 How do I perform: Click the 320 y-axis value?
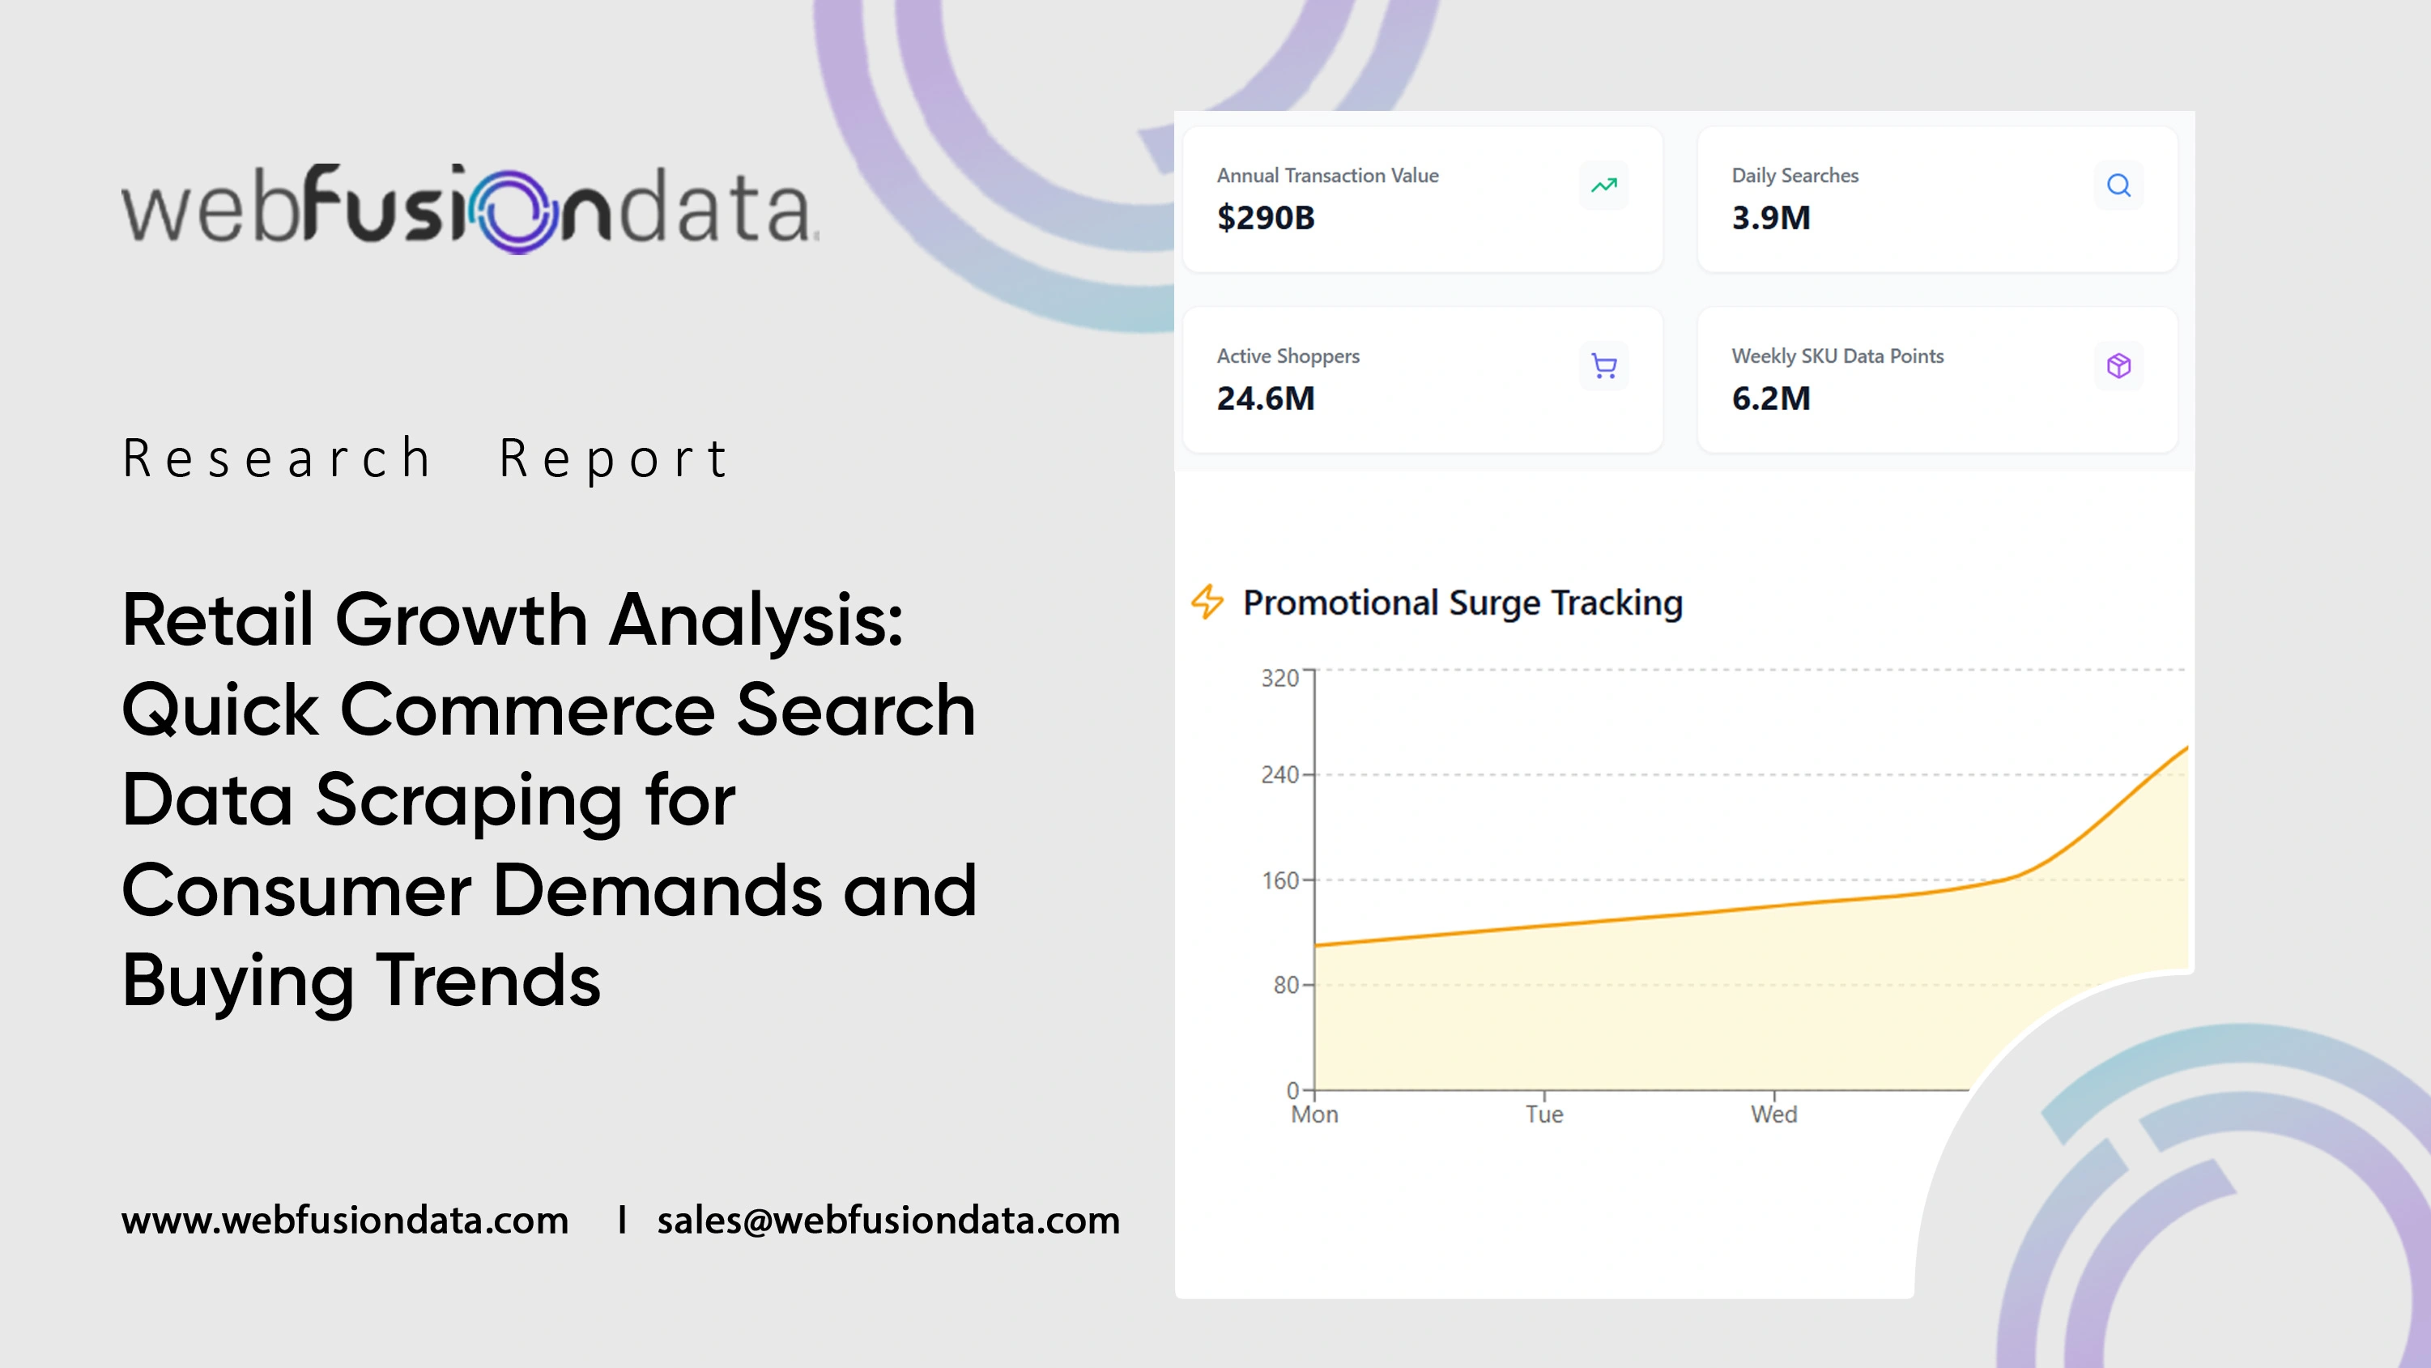1279,679
